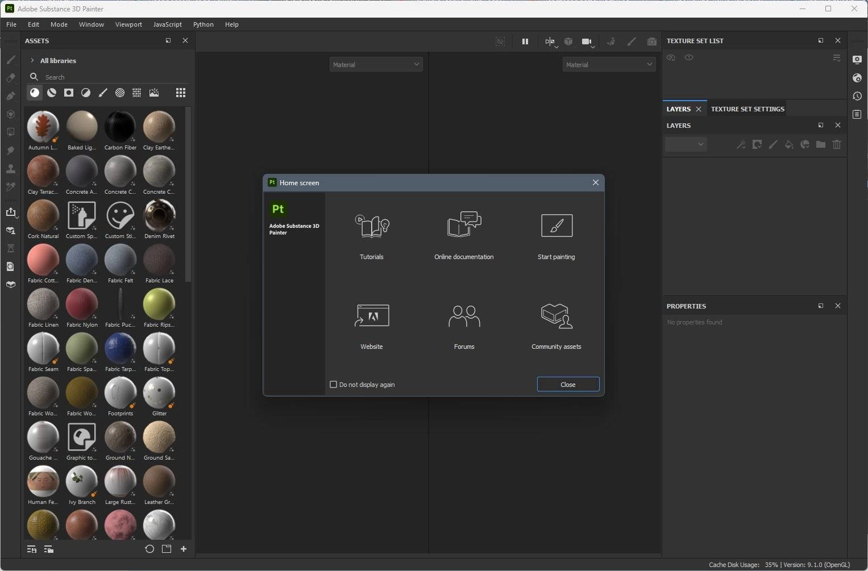Screen dimensions: 868x571
Task: Open the Export textures icon
Action: [10, 212]
